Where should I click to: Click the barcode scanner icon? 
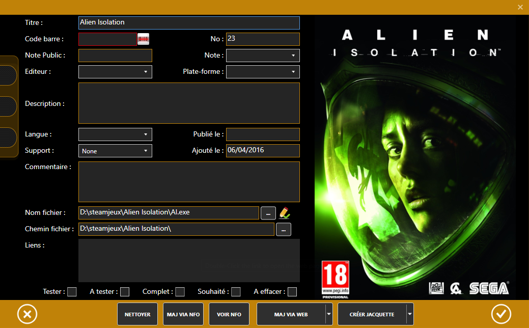point(144,39)
